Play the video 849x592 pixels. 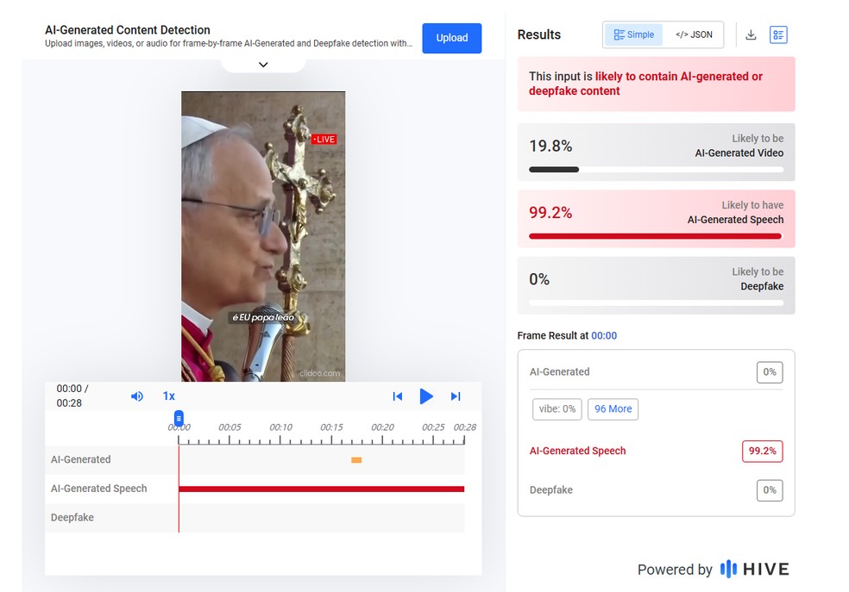(x=426, y=396)
